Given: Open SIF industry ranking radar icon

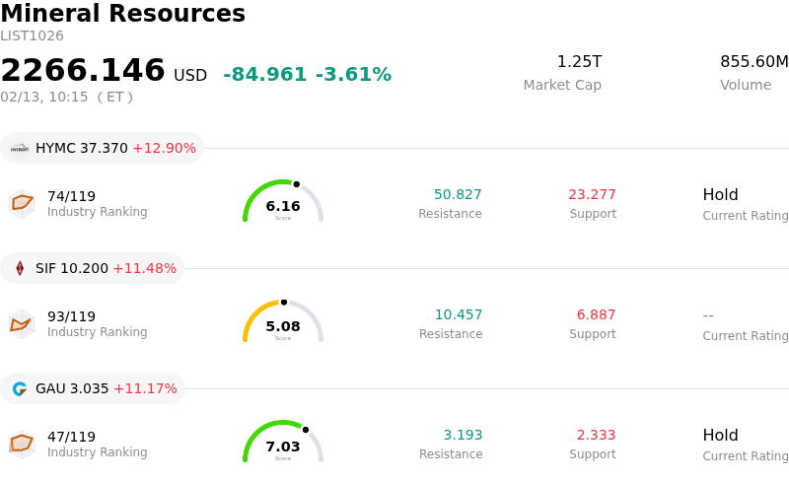Looking at the screenshot, I should tap(22, 324).
